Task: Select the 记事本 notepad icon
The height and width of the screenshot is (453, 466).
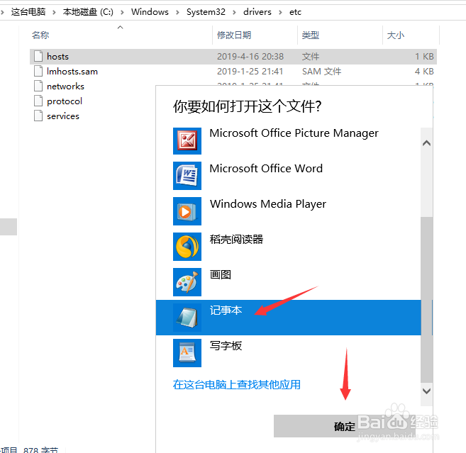Action: (187, 318)
